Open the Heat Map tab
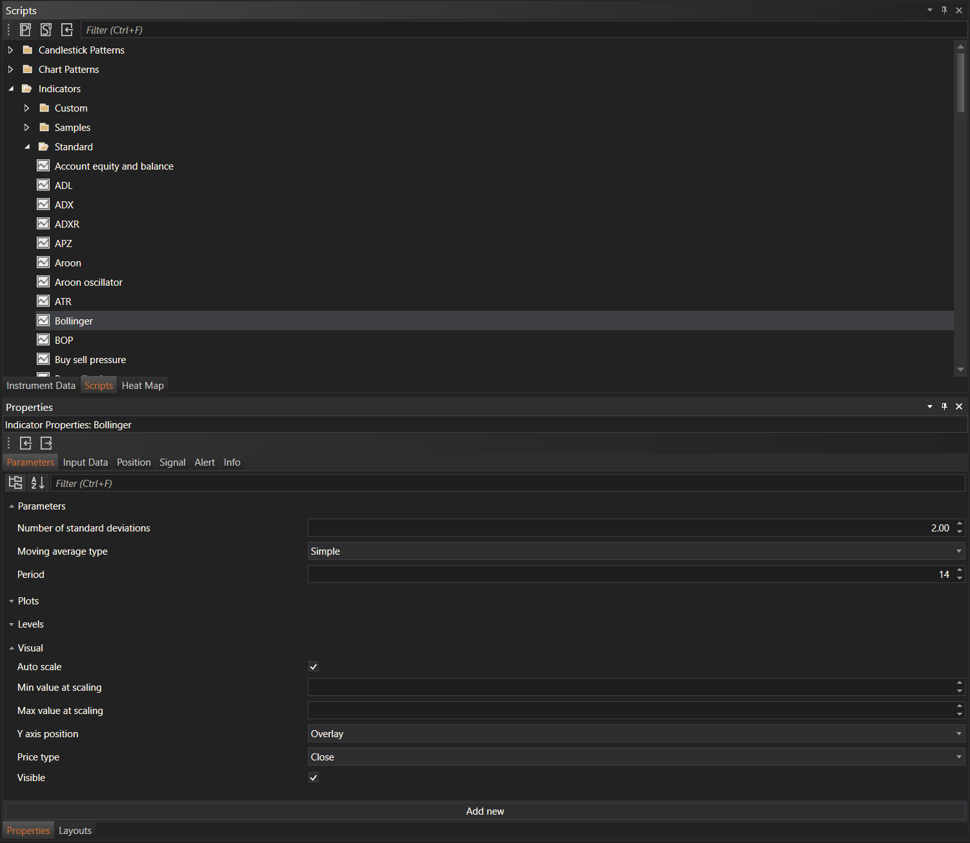The width and height of the screenshot is (970, 843). pyautogui.click(x=143, y=386)
